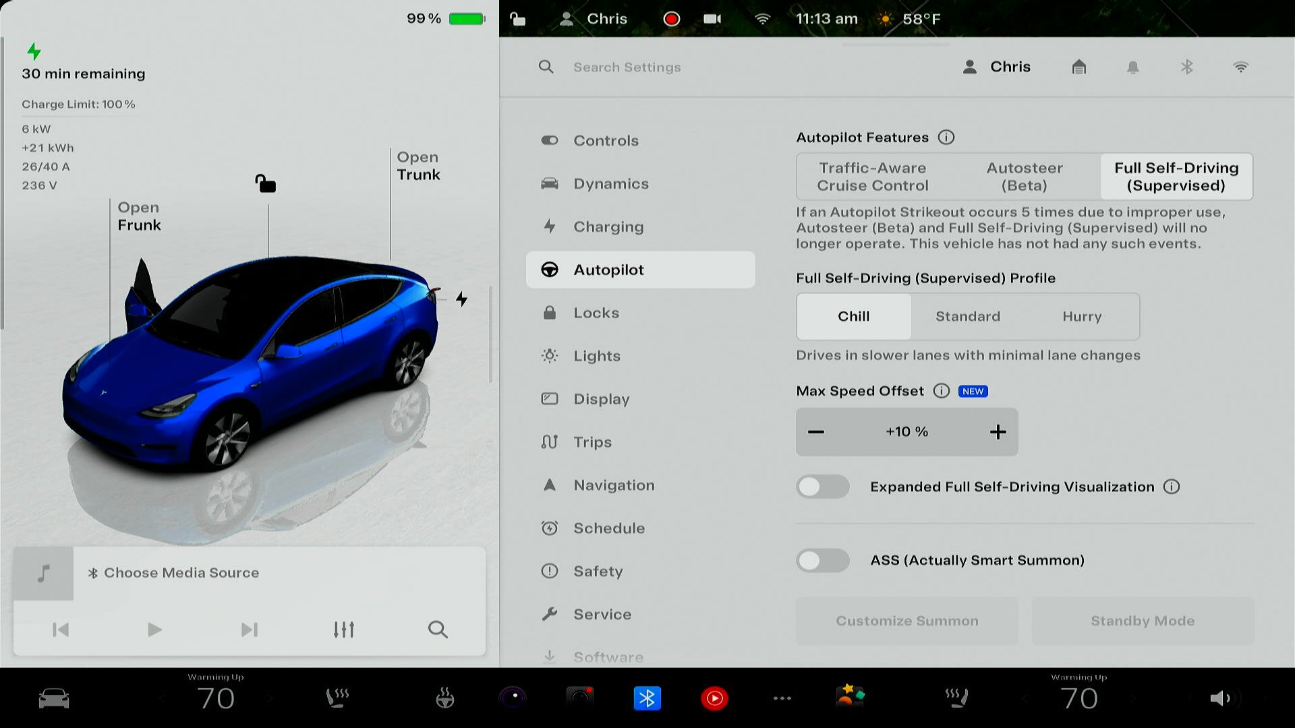
Task: Decrease Max Speed Offset with minus
Action: click(x=816, y=432)
